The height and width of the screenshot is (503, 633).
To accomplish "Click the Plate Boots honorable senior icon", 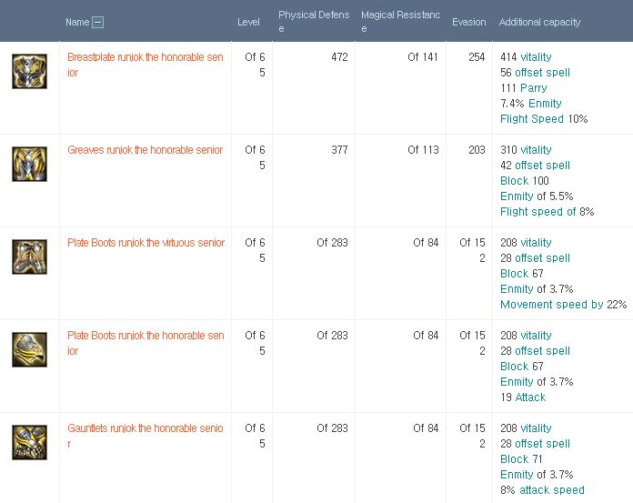I will point(29,349).
